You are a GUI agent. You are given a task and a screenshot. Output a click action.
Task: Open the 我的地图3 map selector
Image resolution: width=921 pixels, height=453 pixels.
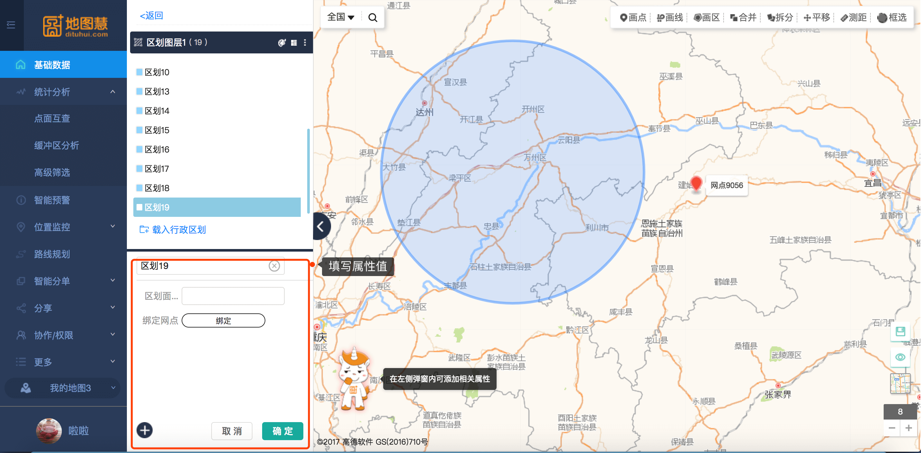point(62,388)
